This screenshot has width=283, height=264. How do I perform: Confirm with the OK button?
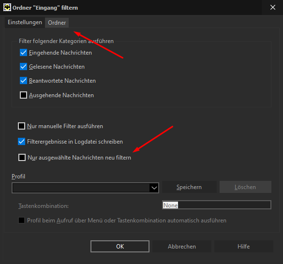click(120, 246)
